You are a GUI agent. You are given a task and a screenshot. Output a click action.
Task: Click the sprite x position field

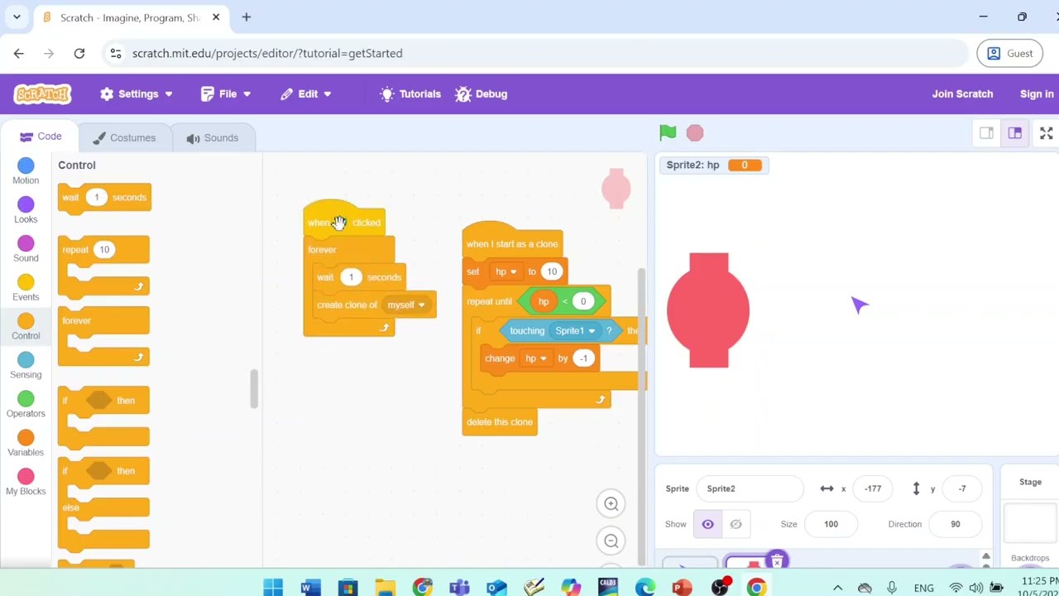[873, 488]
